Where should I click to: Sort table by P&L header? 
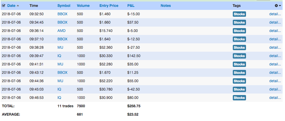(131, 6)
